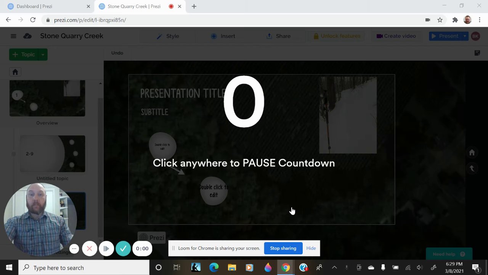This screenshot has height=275, width=488.
Task: Open the Prezi hamburger menu
Action: pyautogui.click(x=13, y=36)
